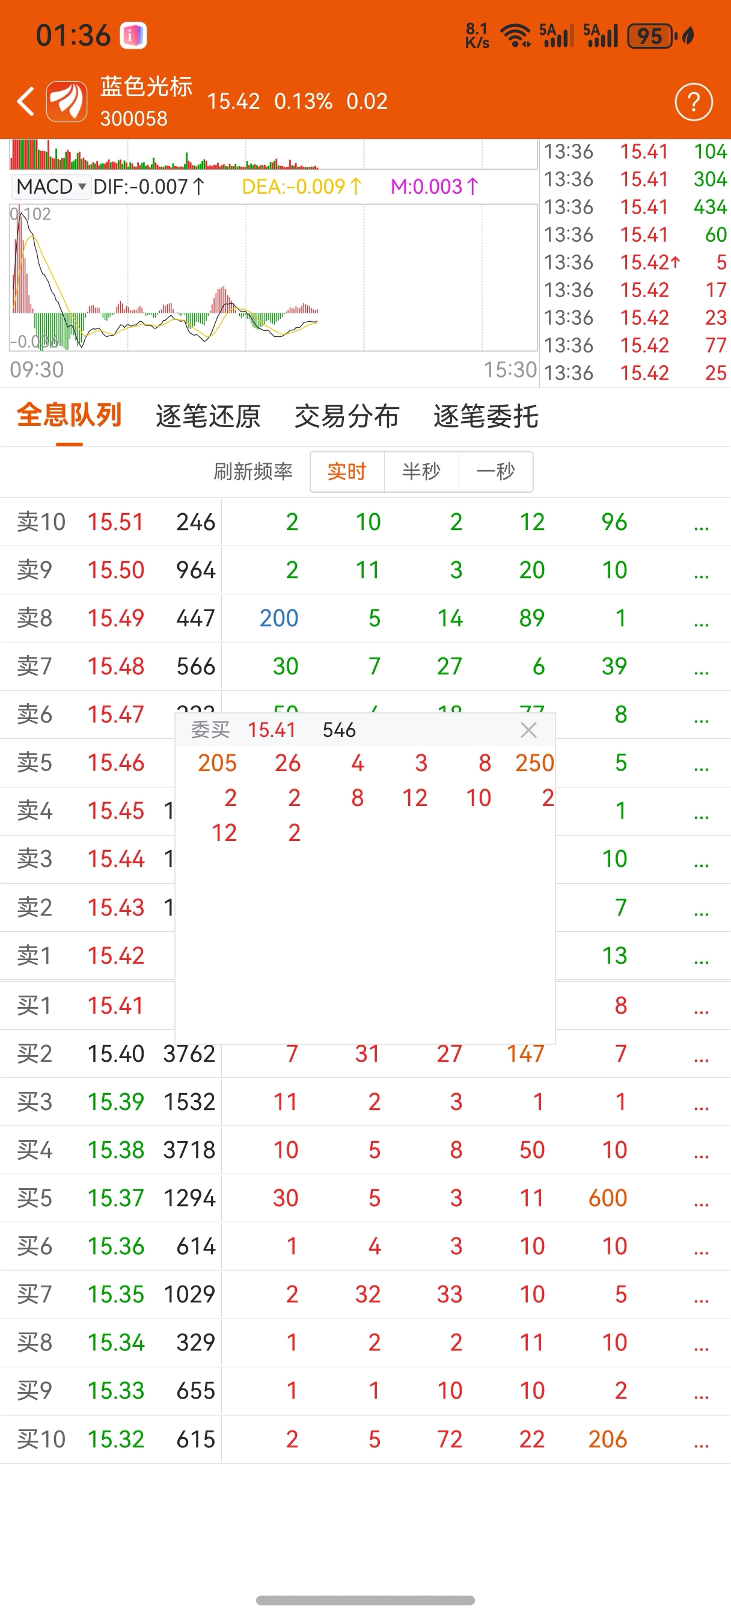Viewport: 731px width, 1617px height.
Task: Select the 卖9 price 15.50
Action: 115,570
